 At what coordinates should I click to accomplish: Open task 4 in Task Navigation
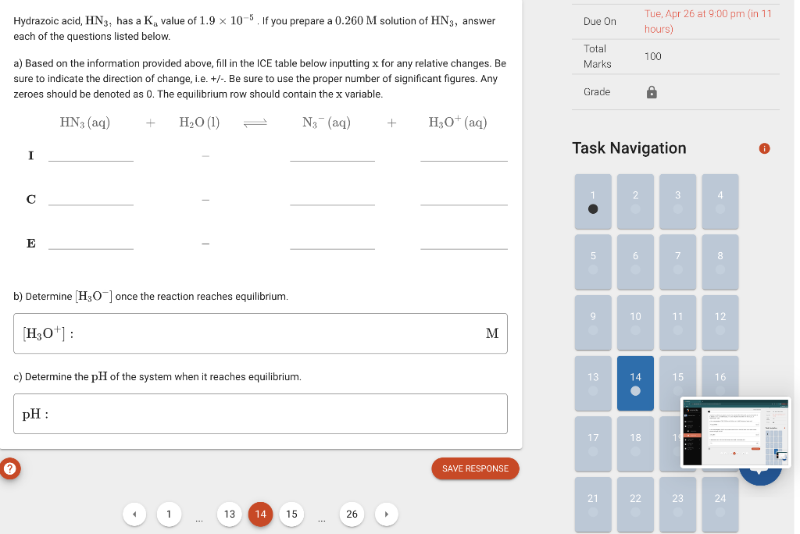tap(720, 201)
